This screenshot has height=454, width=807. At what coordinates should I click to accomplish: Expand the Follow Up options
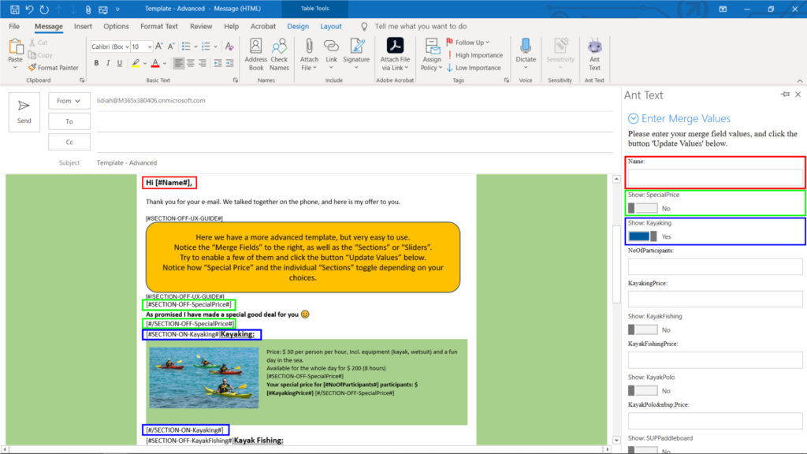tap(469, 42)
